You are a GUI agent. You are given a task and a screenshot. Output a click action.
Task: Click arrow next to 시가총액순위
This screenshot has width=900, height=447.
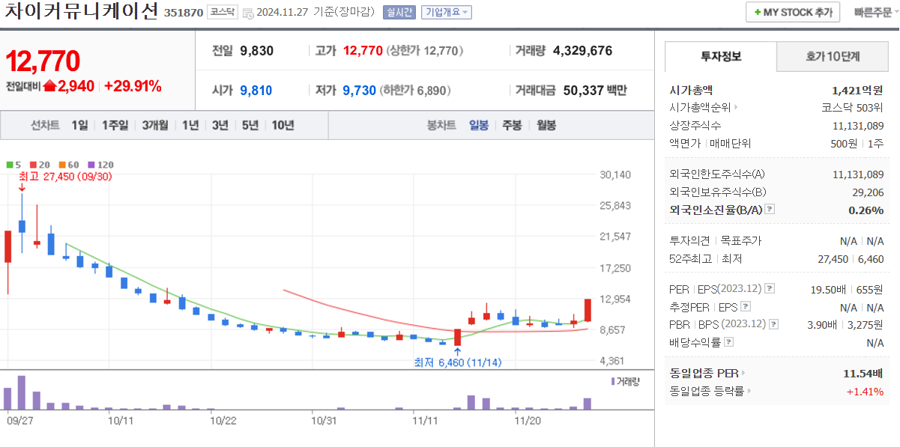pyautogui.click(x=736, y=108)
